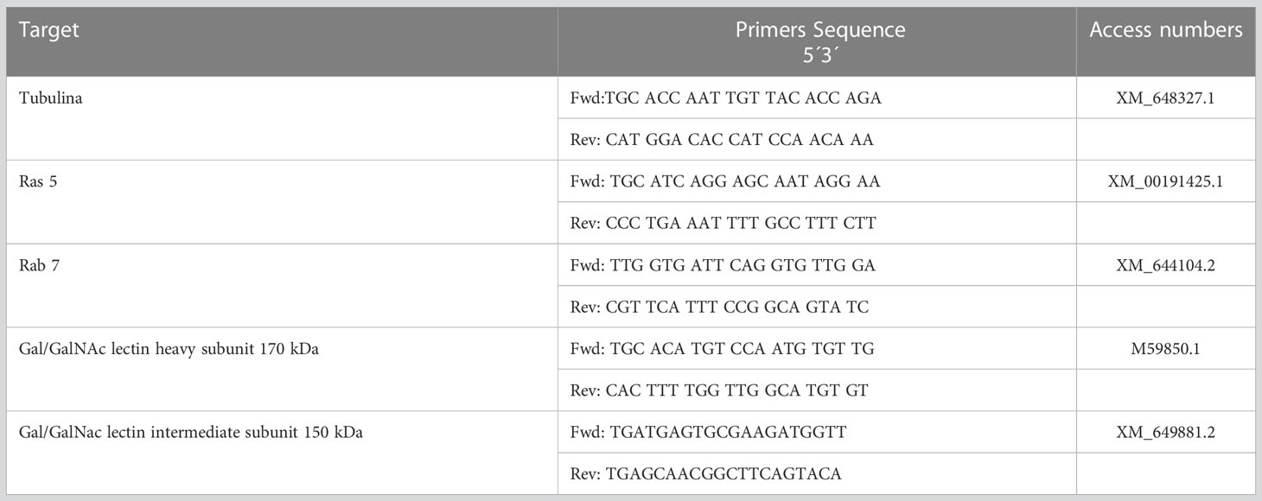The image size is (1262, 501).
Task: Click the Tubulina forward primer sequence
Action: point(723,98)
